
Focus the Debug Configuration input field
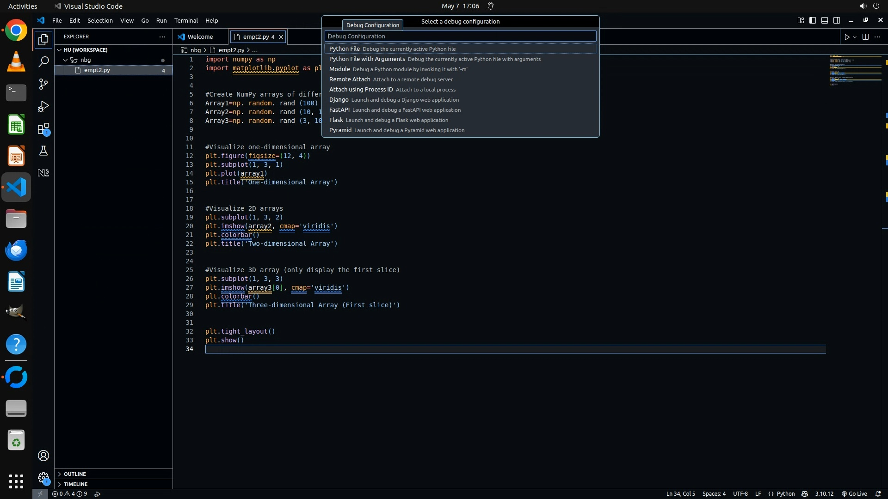(x=460, y=36)
